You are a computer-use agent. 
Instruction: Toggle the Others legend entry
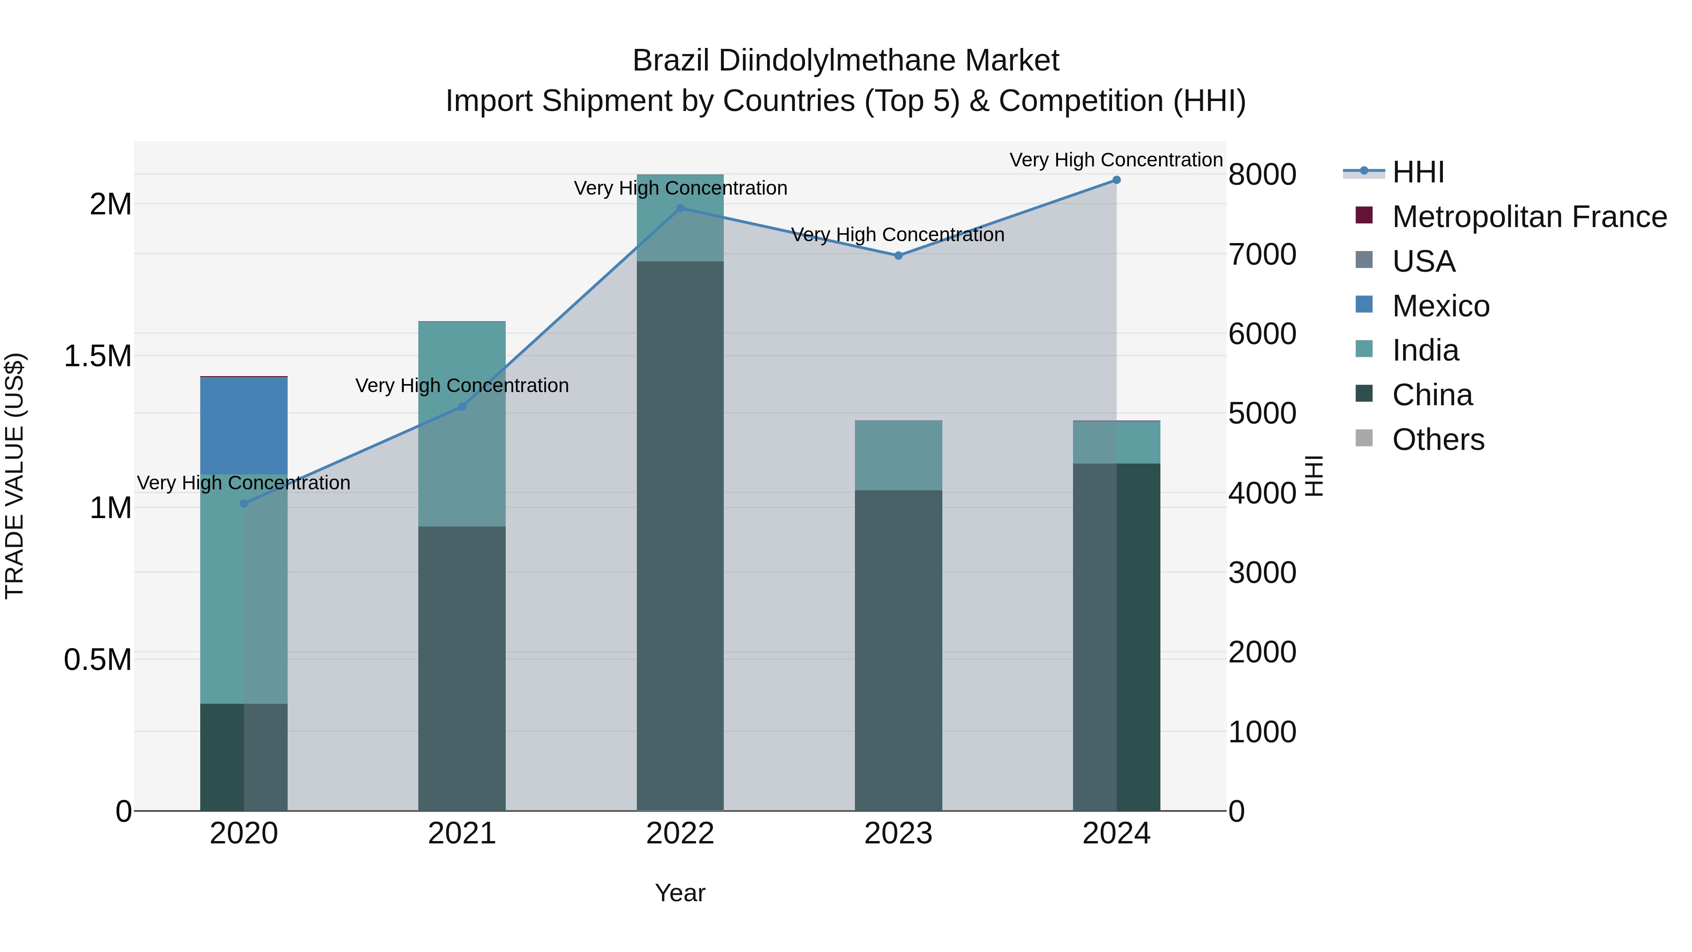point(1419,440)
